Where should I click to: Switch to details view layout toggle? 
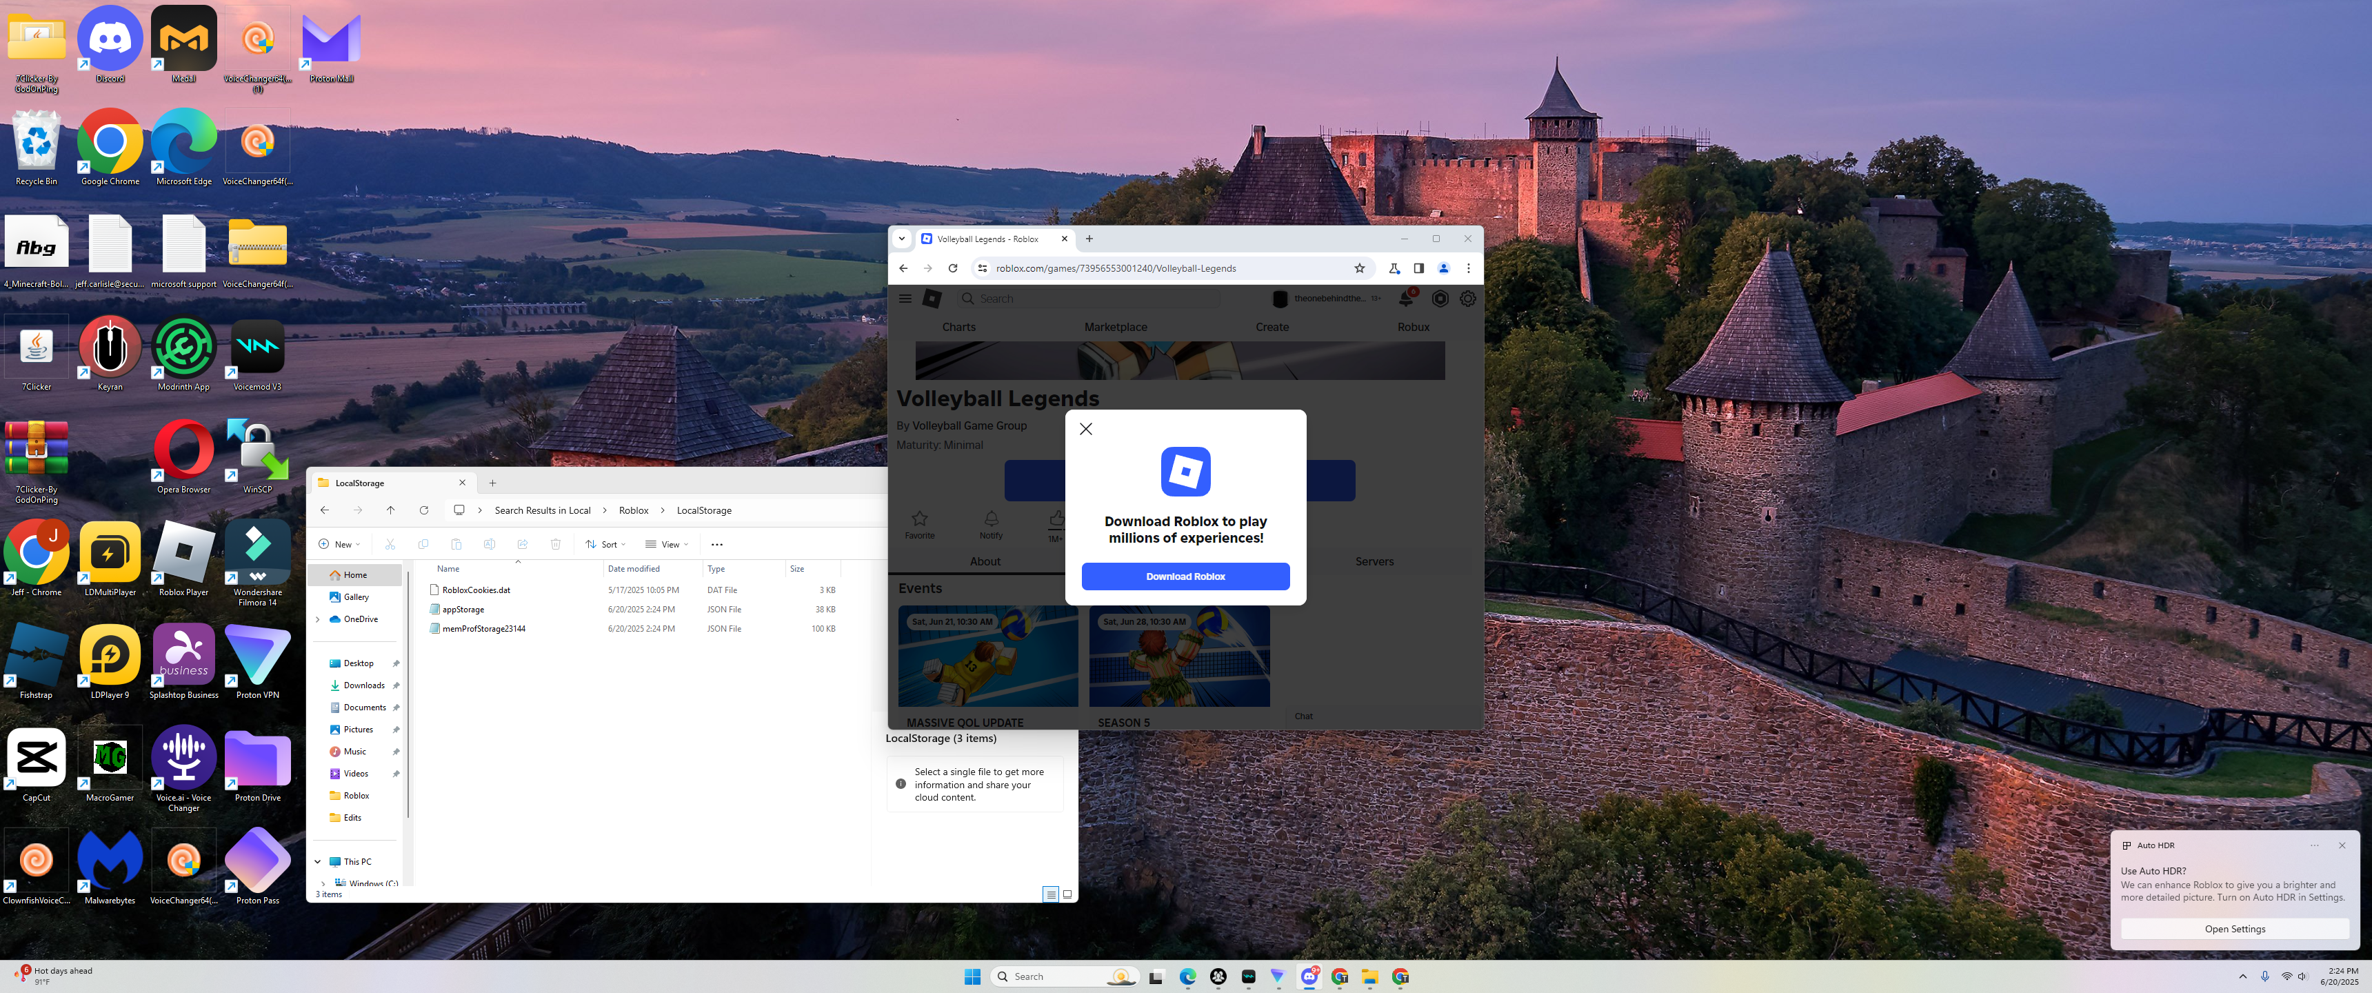tap(1051, 894)
